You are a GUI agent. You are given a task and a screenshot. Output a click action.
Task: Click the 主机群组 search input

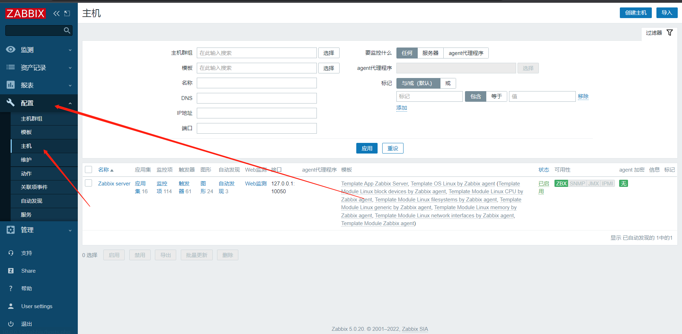click(257, 53)
